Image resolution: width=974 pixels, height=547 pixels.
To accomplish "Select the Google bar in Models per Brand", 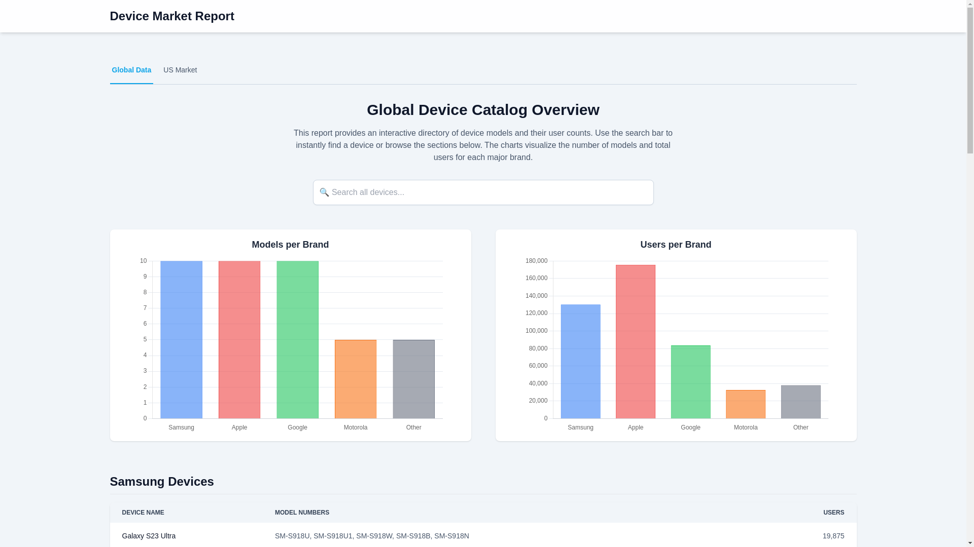I will pos(297,340).
